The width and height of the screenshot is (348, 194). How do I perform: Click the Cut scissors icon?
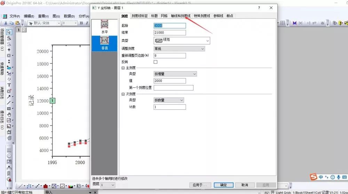[6, 23]
